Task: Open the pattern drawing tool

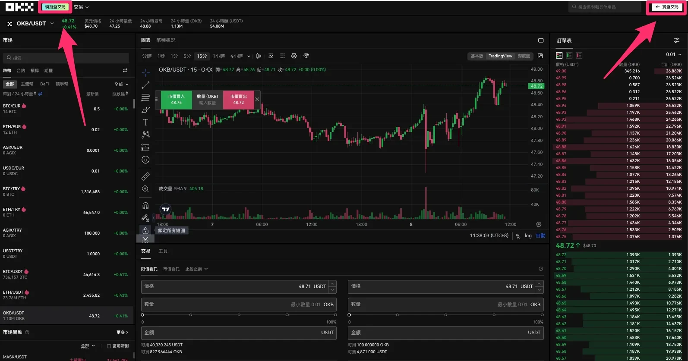Action: tap(145, 135)
